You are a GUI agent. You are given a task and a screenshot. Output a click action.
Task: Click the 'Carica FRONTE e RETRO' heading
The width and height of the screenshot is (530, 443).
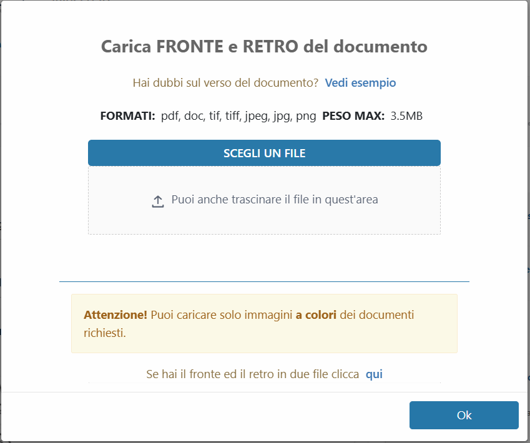pos(264,47)
